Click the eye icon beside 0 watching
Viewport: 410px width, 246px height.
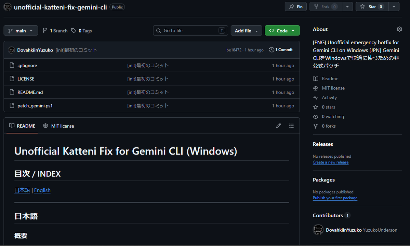pos(316,117)
